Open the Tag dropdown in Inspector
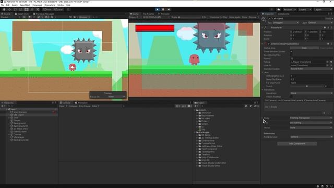This screenshot has width=334, height=188. click(285, 22)
